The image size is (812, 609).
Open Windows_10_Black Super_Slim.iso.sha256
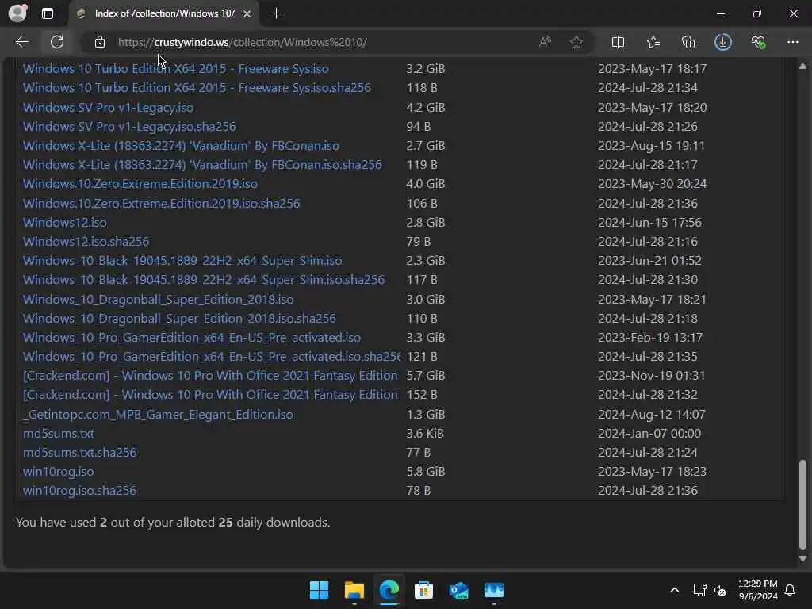[x=204, y=280]
